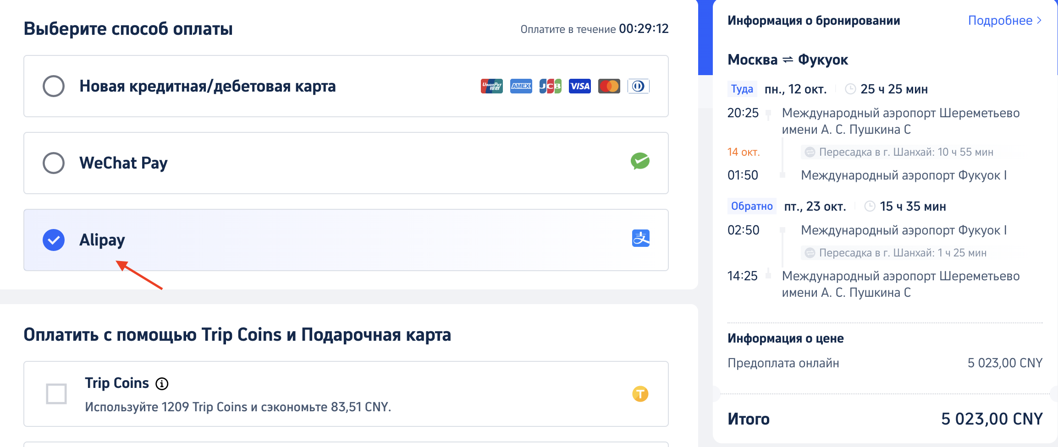1058x447 pixels.
Task: Click the Mastercard icon
Action: [609, 86]
